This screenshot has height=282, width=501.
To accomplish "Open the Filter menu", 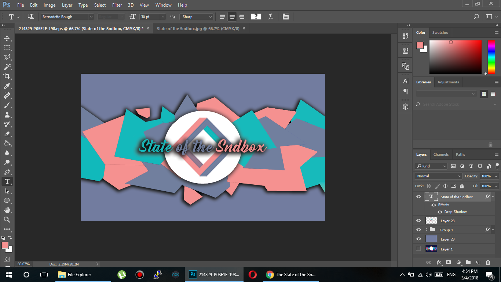I will tap(117, 5).
